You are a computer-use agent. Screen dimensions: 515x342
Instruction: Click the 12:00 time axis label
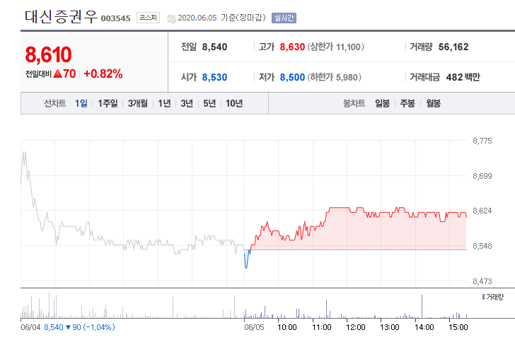pos(356,327)
